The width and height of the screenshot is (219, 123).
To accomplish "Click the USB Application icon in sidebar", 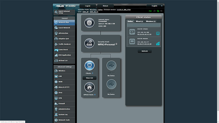I will (x=56, y=55).
